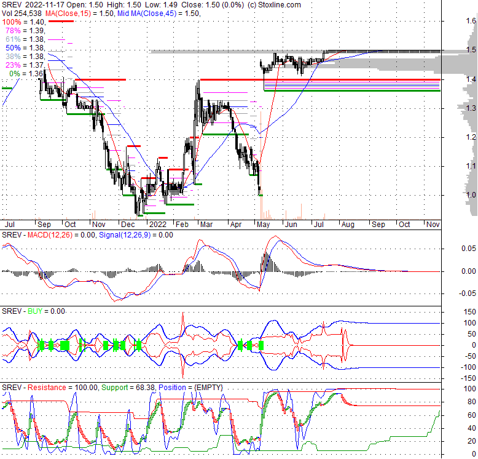Viewport: 478px width, 459px height.
Task: Click the 23% = 1.37 Fibonacci label
Action: click(25, 65)
